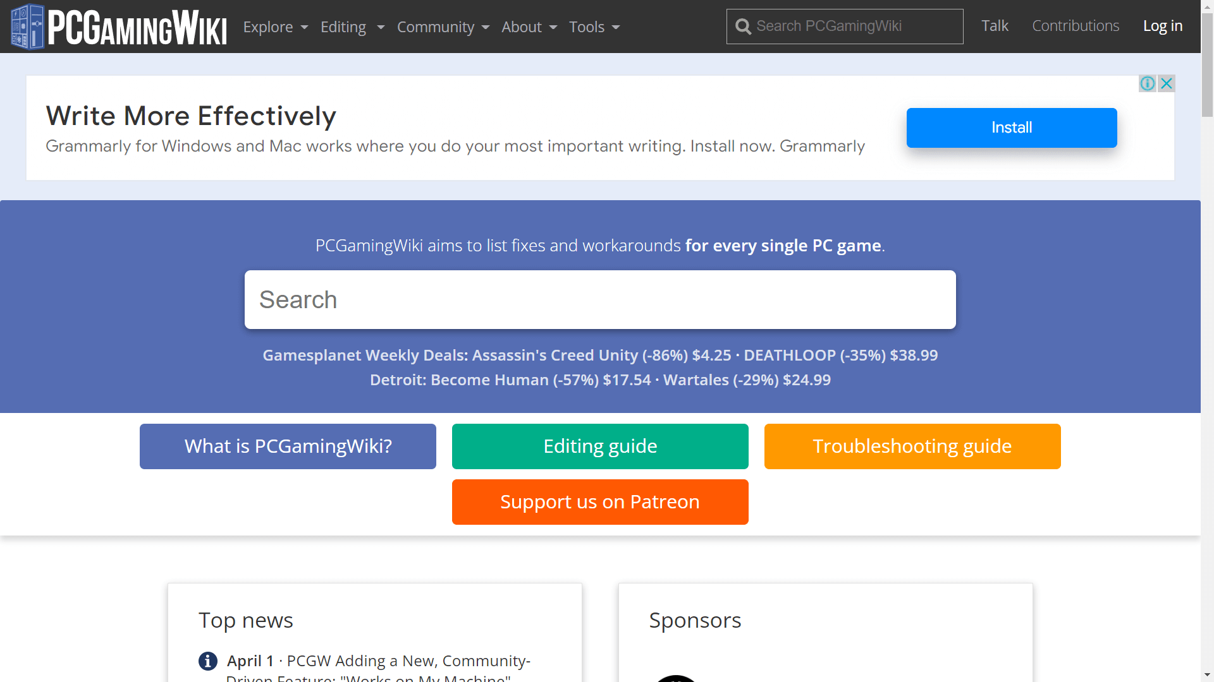Open the Editing guide button
The image size is (1214, 682).
point(600,446)
